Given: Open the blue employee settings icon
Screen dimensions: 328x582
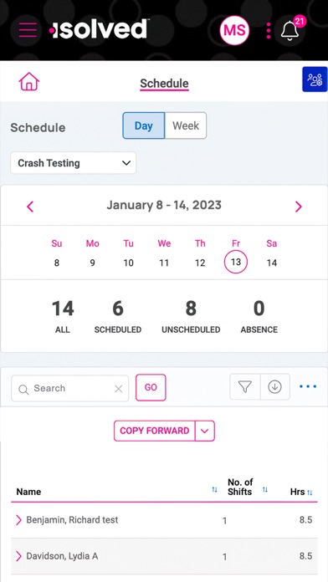Looking at the screenshot, I should (315, 79).
